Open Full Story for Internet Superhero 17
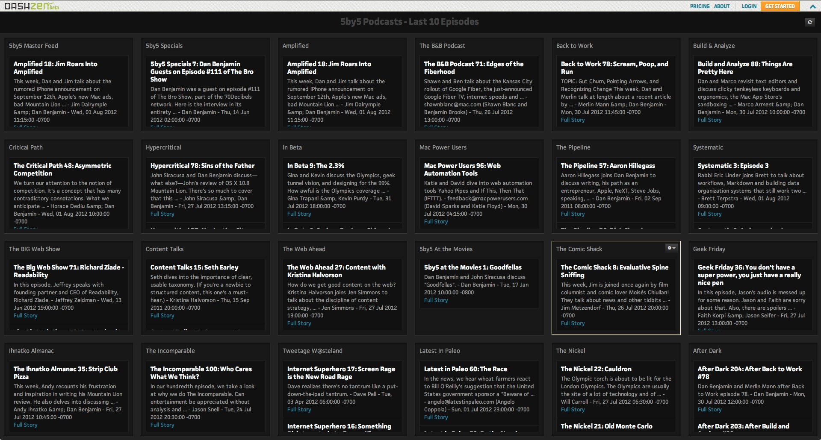The width and height of the screenshot is (821, 440). pyautogui.click(x=299, y=410)
